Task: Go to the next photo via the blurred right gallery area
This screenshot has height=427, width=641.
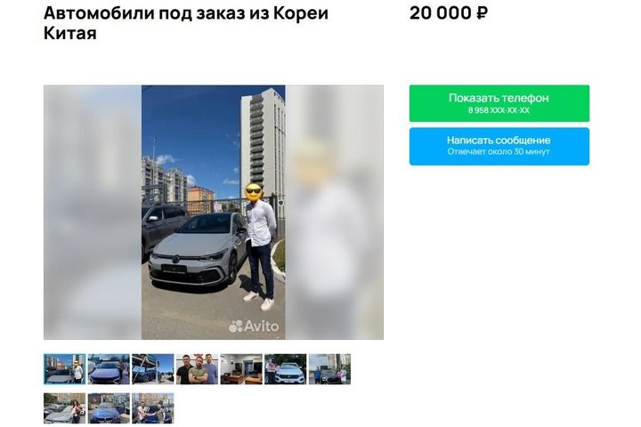Action: click(x=335, y=212)
